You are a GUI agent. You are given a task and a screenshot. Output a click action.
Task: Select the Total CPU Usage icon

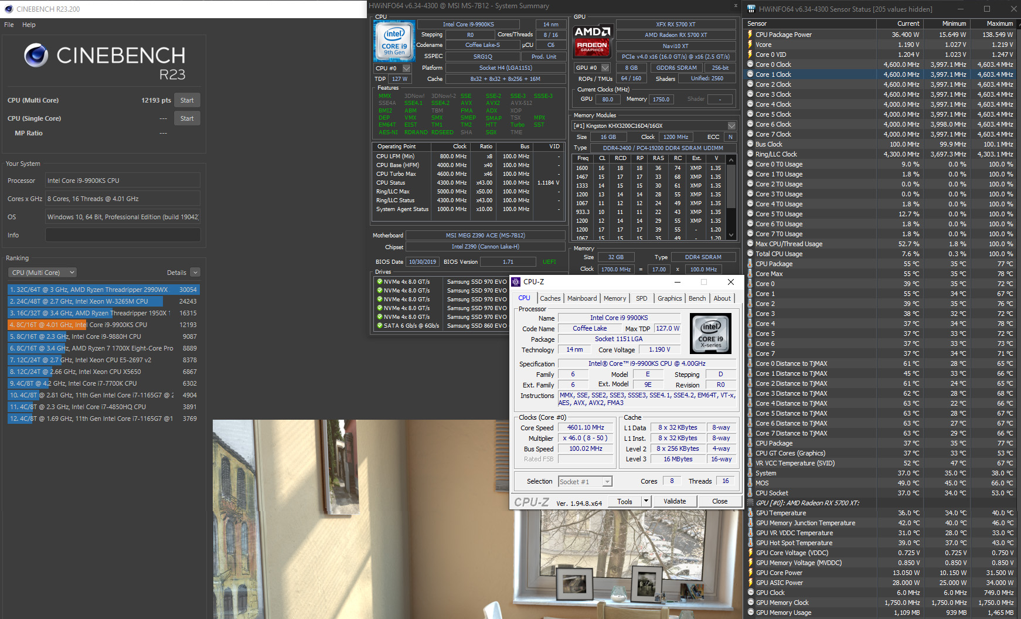click(750, 254)
